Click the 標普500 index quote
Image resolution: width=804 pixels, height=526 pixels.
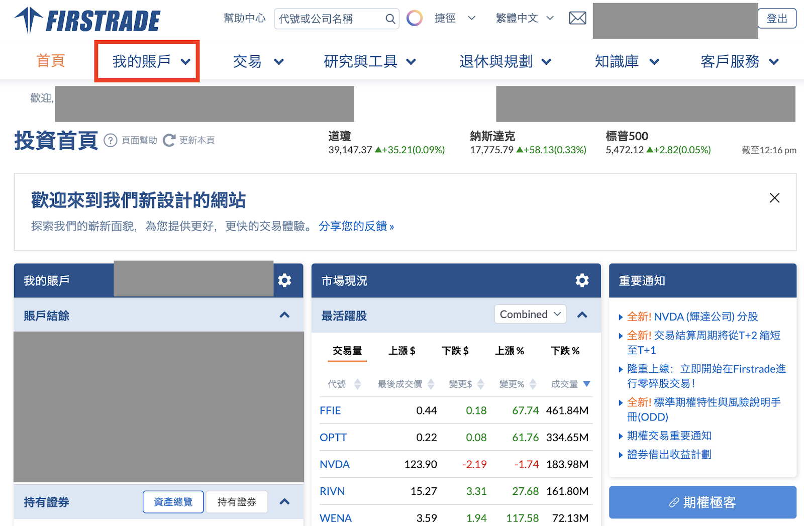click(x=658, y=143)
